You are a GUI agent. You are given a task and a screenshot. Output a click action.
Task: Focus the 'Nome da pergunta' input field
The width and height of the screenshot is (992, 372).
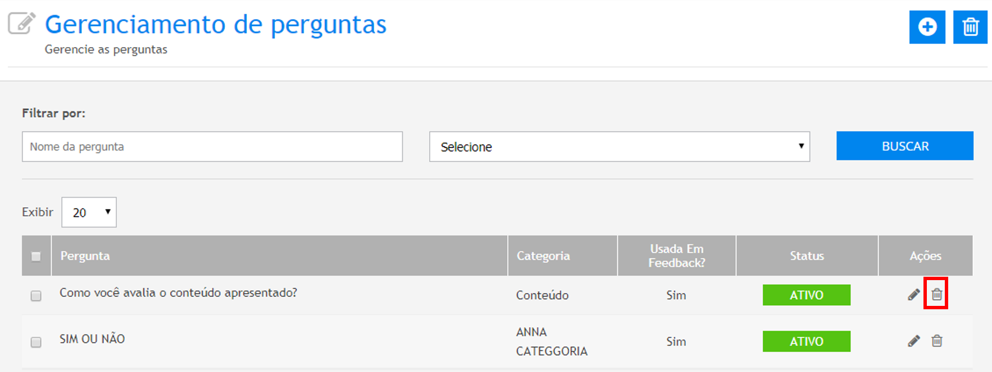pos(212,147)
